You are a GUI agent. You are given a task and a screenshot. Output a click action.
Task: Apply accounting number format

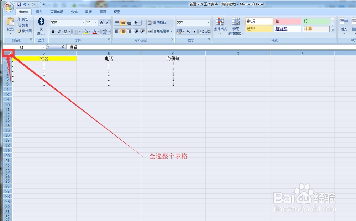point(179,32)
